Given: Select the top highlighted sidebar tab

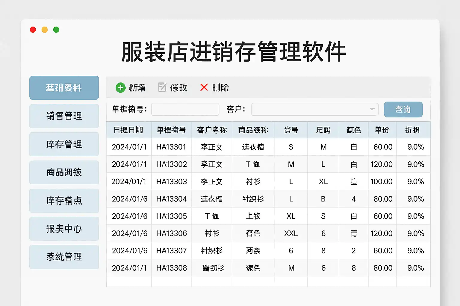Looking at the screenshot, I should (x=64, y=88).
